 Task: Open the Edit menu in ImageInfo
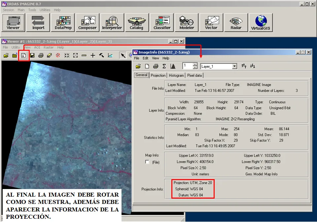pyautogui.click(x=145, y=58)
